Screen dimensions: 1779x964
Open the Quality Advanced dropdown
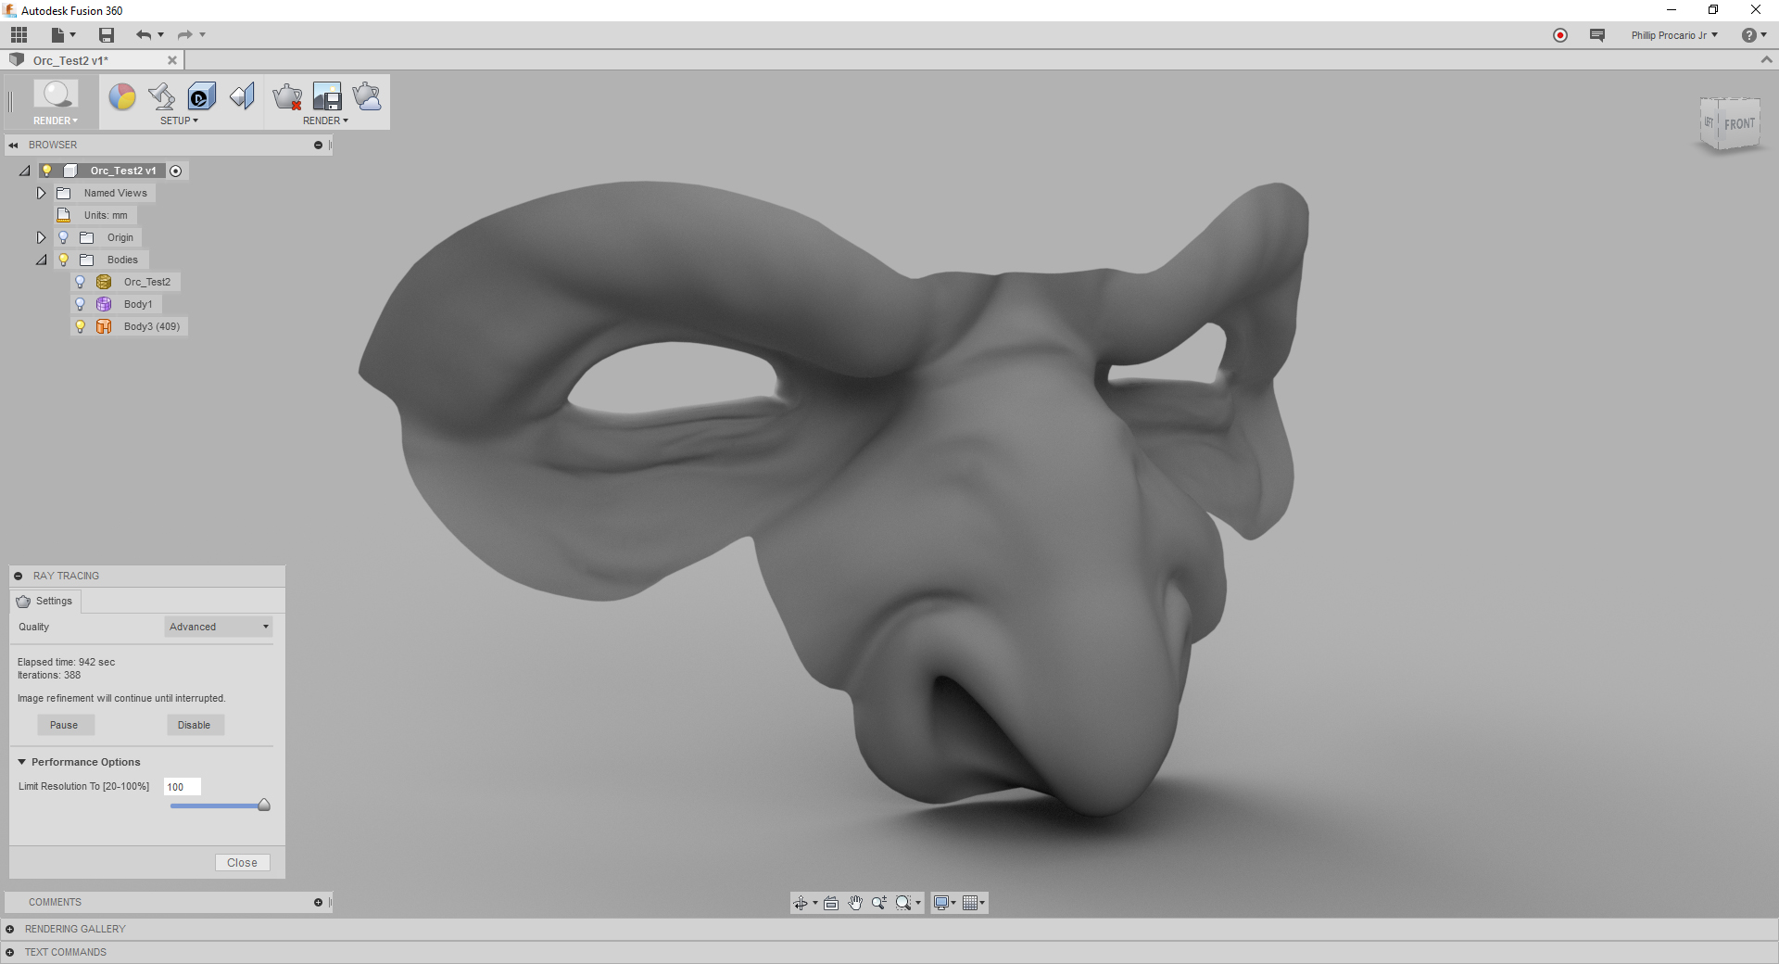pyautogui.click(x=219, y=627)
